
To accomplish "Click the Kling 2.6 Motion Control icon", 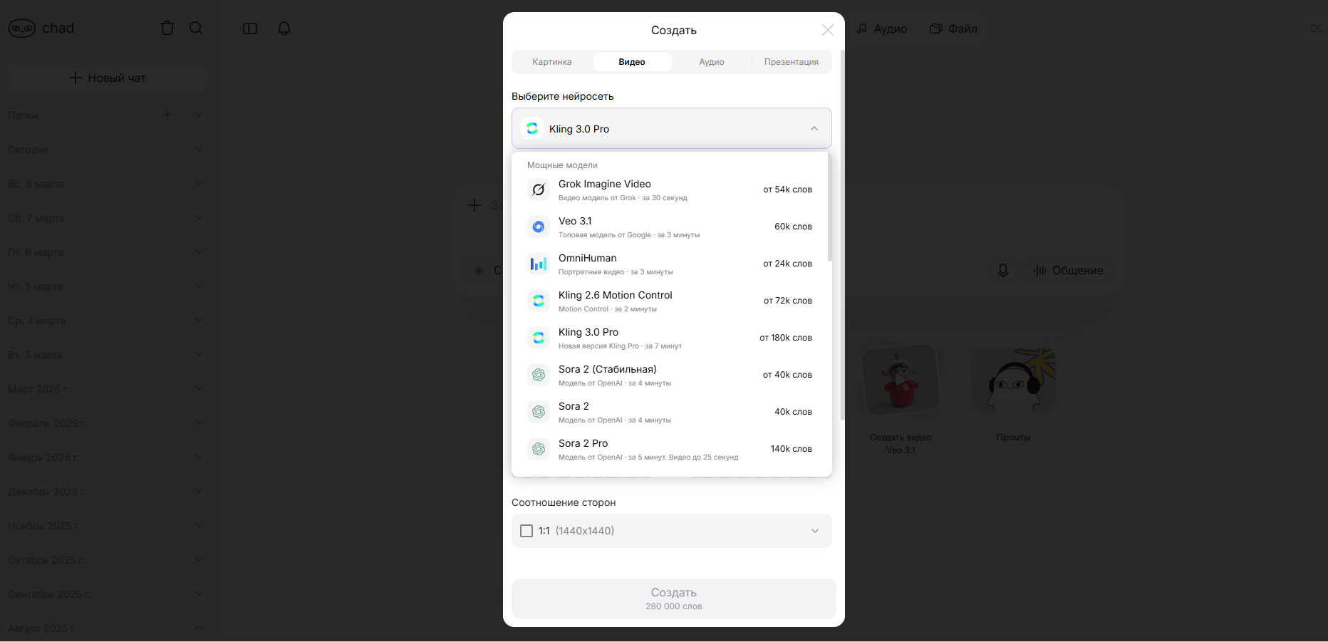I will 539,301.
